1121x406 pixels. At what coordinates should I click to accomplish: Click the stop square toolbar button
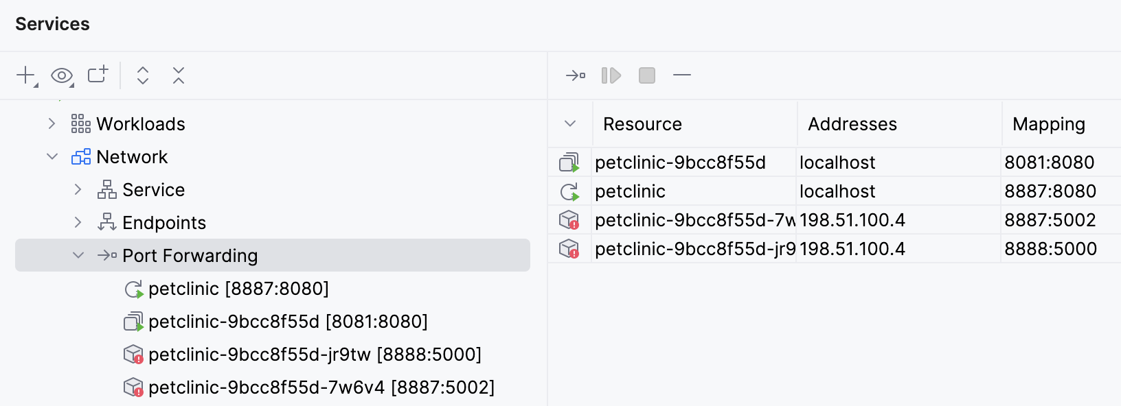click(646, 75)
